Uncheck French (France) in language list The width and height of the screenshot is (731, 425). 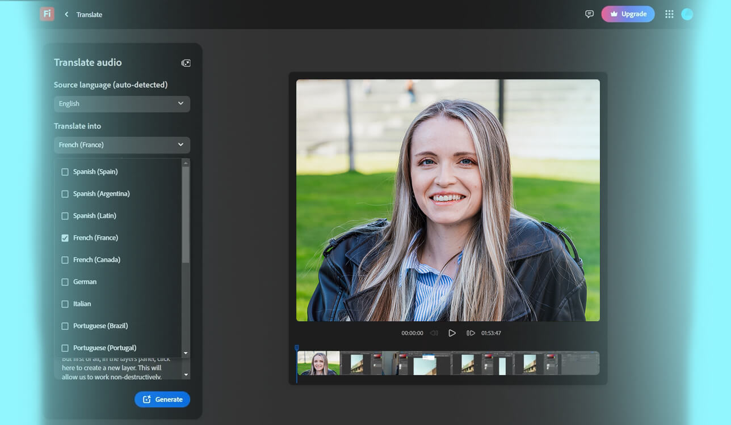click(x=65, y=237)
